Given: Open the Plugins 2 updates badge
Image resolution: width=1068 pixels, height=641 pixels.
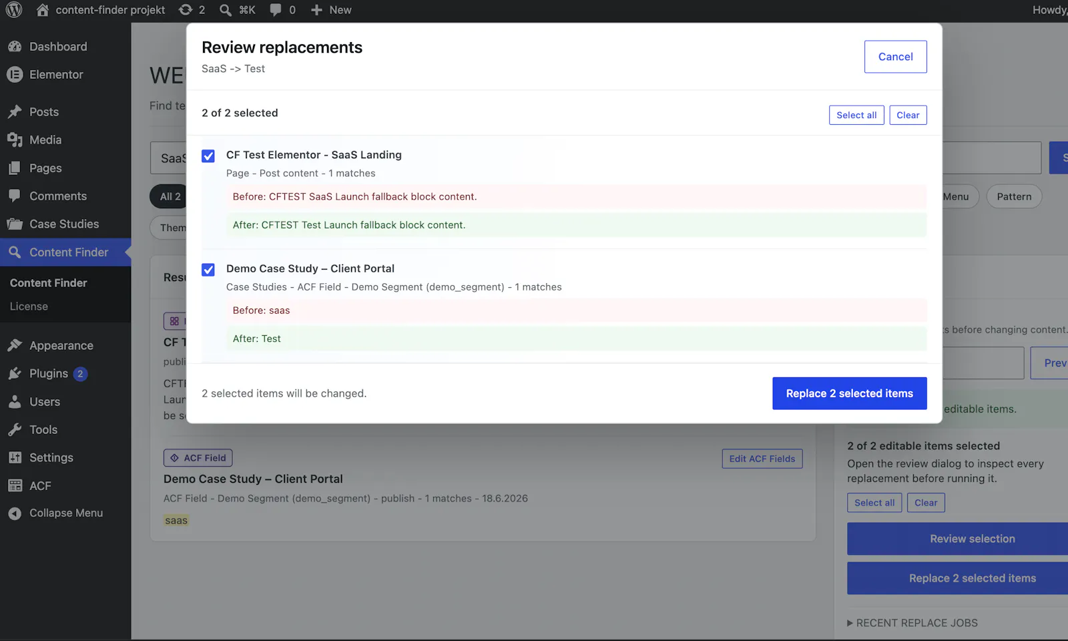Looking at the screenshot, I should coord(80,374).
